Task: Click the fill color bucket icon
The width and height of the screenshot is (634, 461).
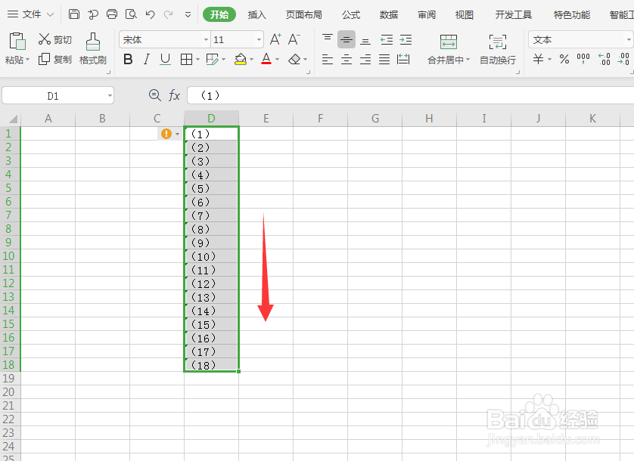Action: coord(241,60)
